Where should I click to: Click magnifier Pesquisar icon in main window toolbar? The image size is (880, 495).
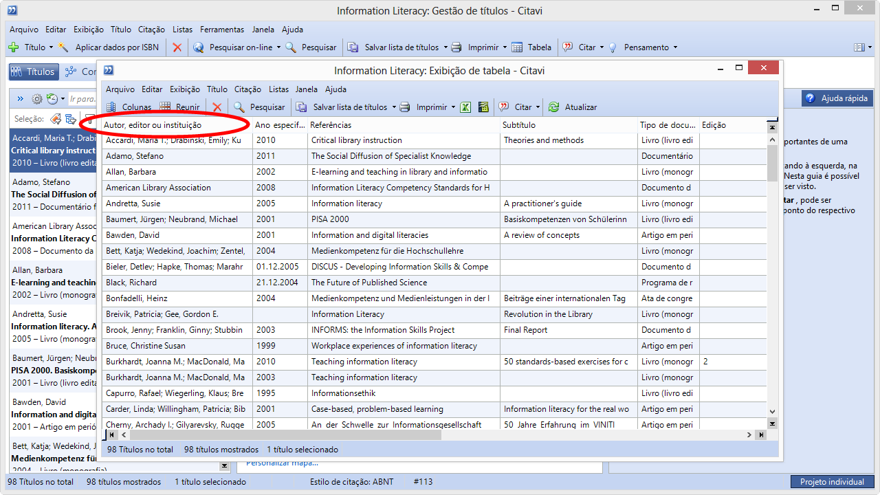pos(291,47)
